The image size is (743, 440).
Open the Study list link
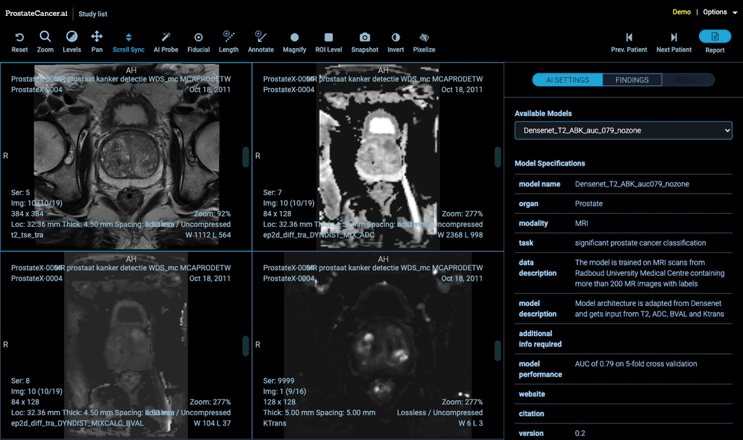pyautogui.click(x=93, y=14)
